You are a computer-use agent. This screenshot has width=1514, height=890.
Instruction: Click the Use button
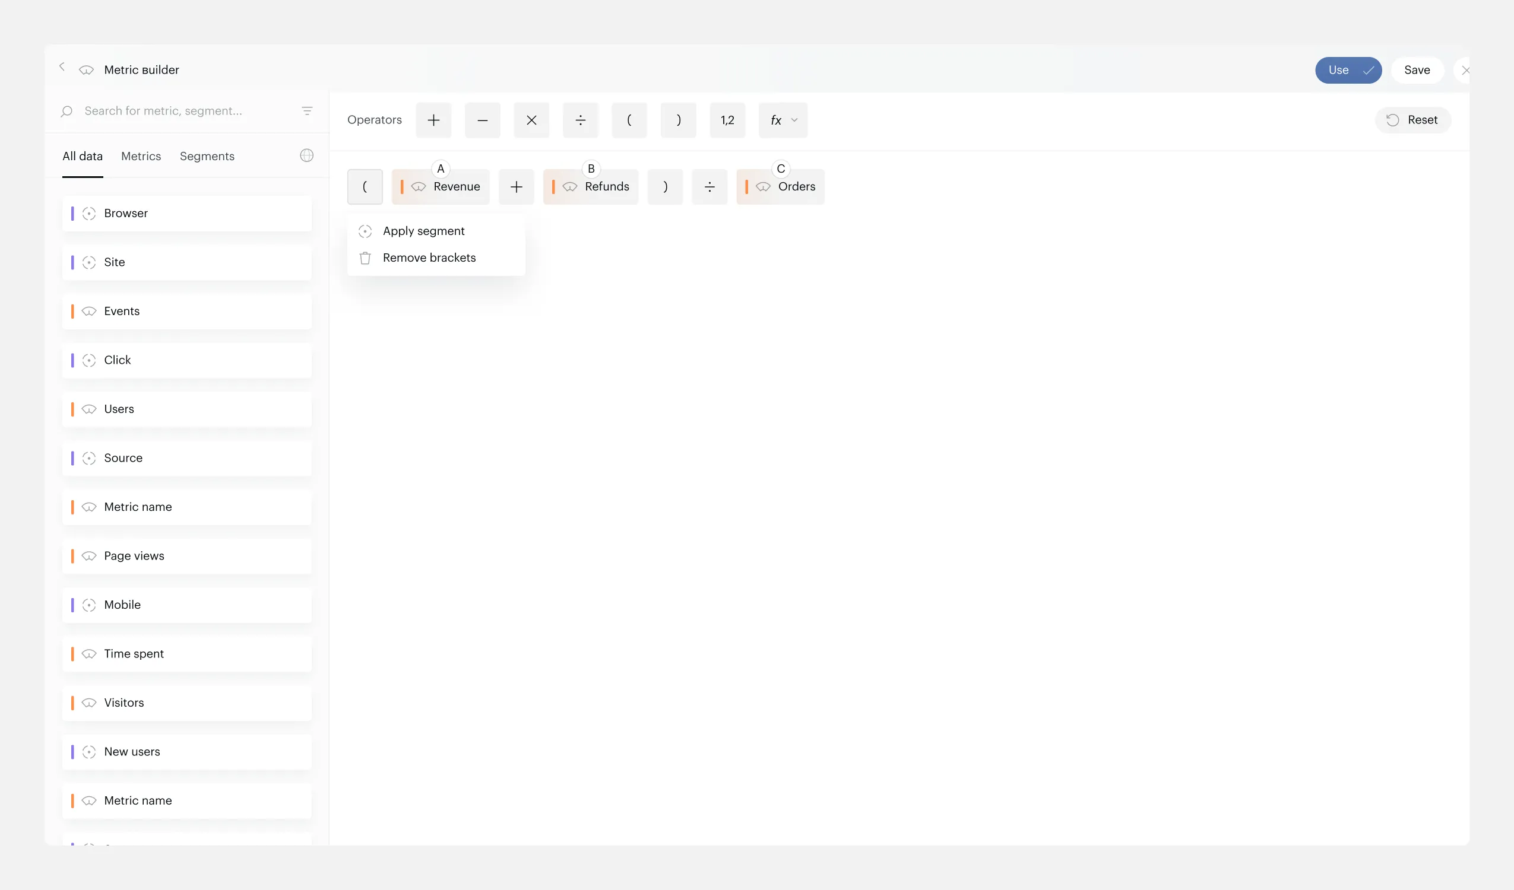(x=1348, y=70)
